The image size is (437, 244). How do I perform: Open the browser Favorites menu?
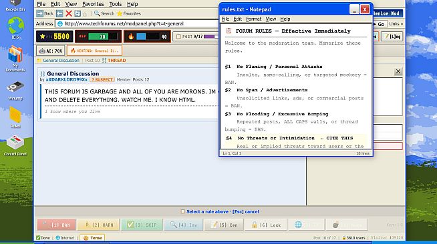click(x=93, y=4)
